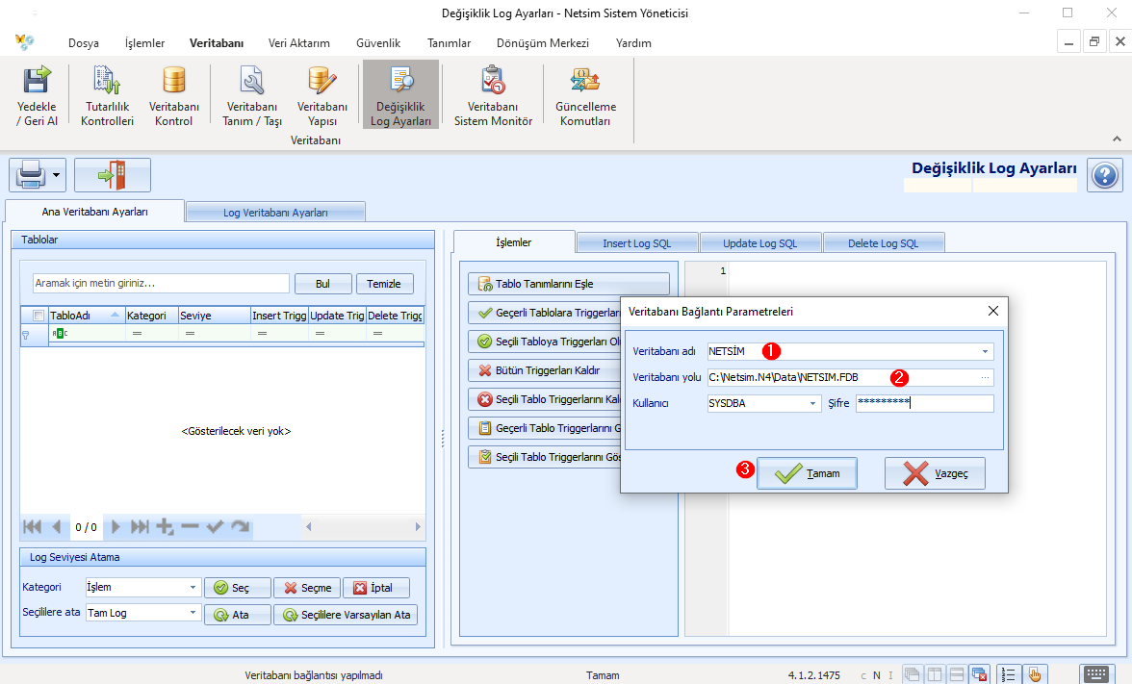Click the Tablo Tanımlarını Eşle button
Viewport: 1132px width, 684px height.
[569, 284]
